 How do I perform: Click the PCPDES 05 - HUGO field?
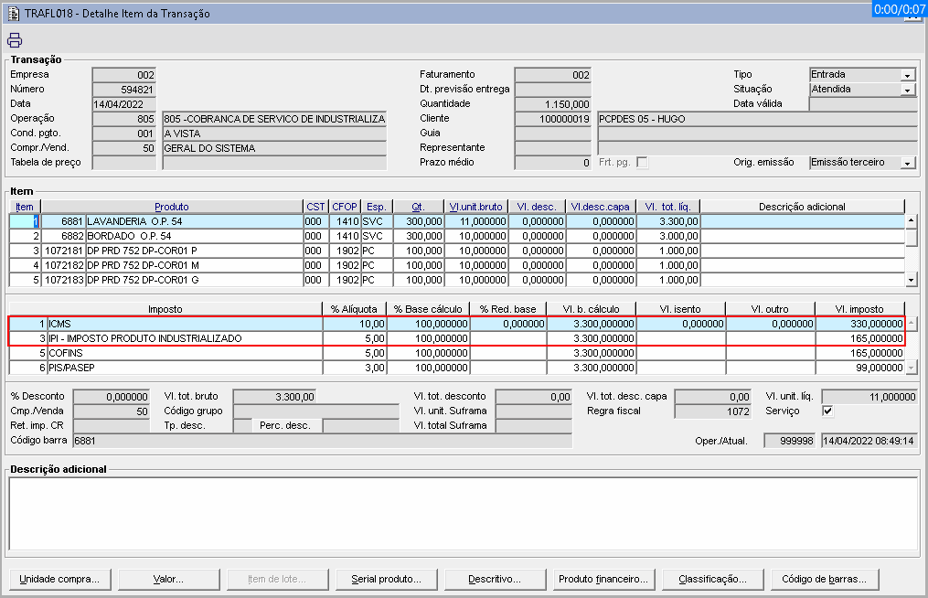(x=758, y=119)
